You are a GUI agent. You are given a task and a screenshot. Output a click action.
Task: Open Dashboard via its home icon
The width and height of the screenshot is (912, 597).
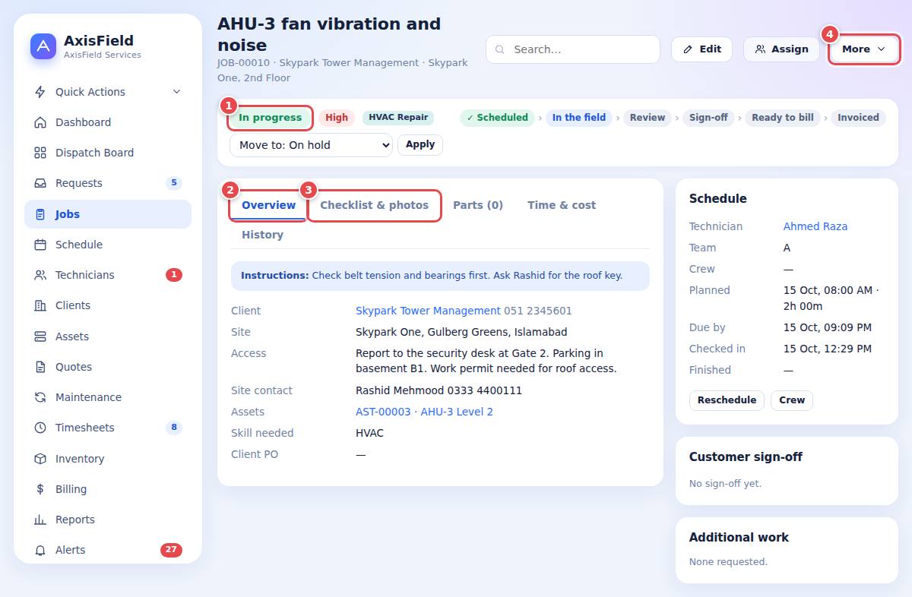coord(40,122)
